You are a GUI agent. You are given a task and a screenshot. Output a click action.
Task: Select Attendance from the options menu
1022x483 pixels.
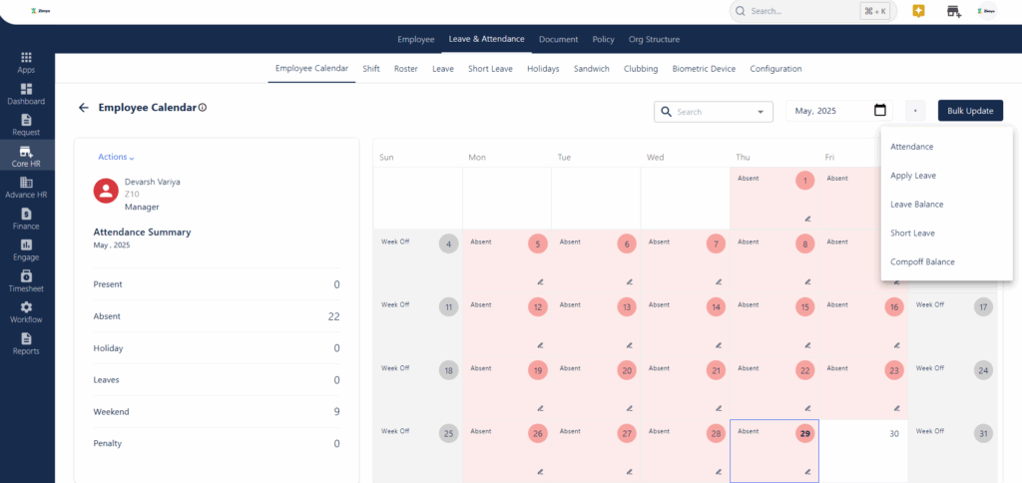click(x=946, y=147)
